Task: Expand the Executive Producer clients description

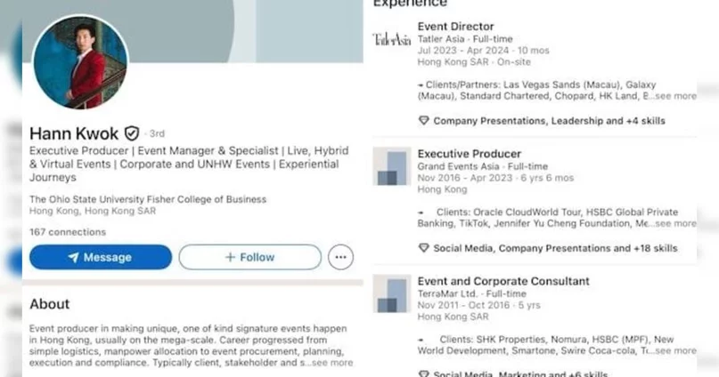Action: point(675,223)
